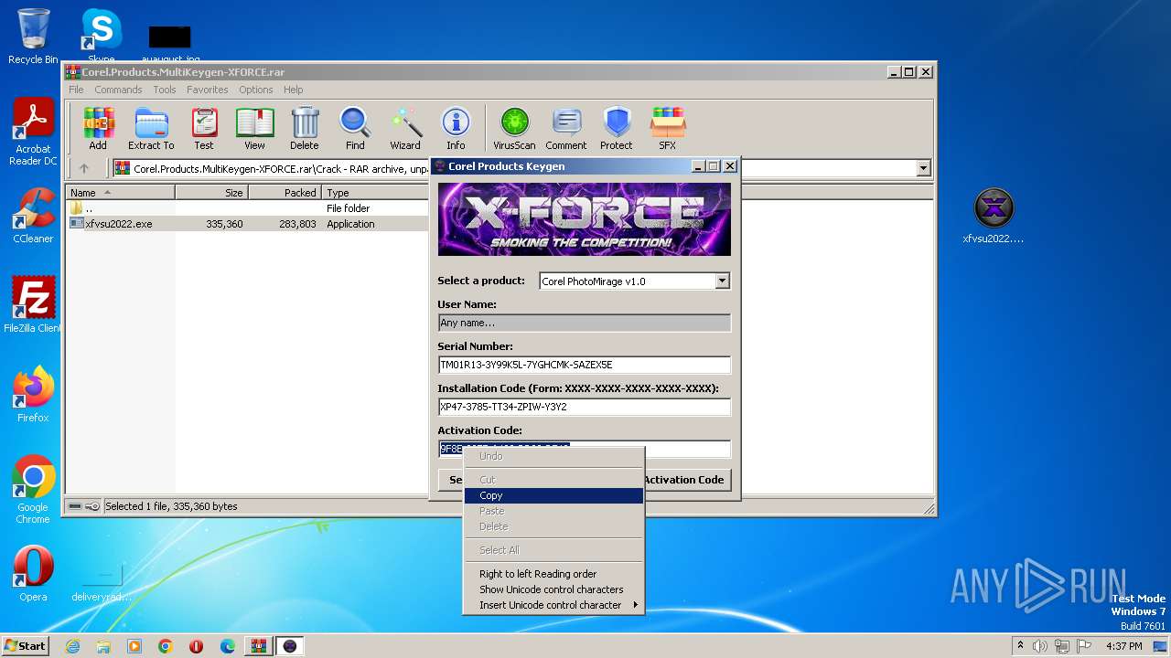Run VirusScan from the toolbar
The width and height of the screenshot is (1171, 658).
click(514, 128)
